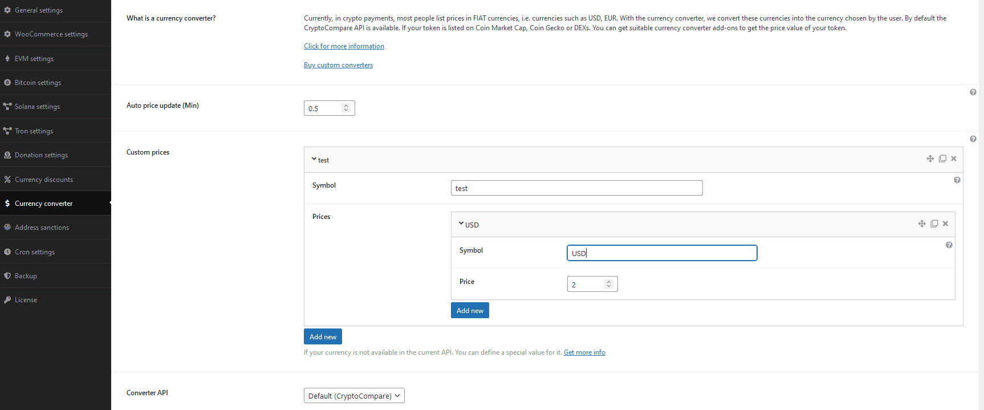The width and height of the screenshot is (984, 410).
Task: Focus the test Symbol text field
Action: pos(576,188)
